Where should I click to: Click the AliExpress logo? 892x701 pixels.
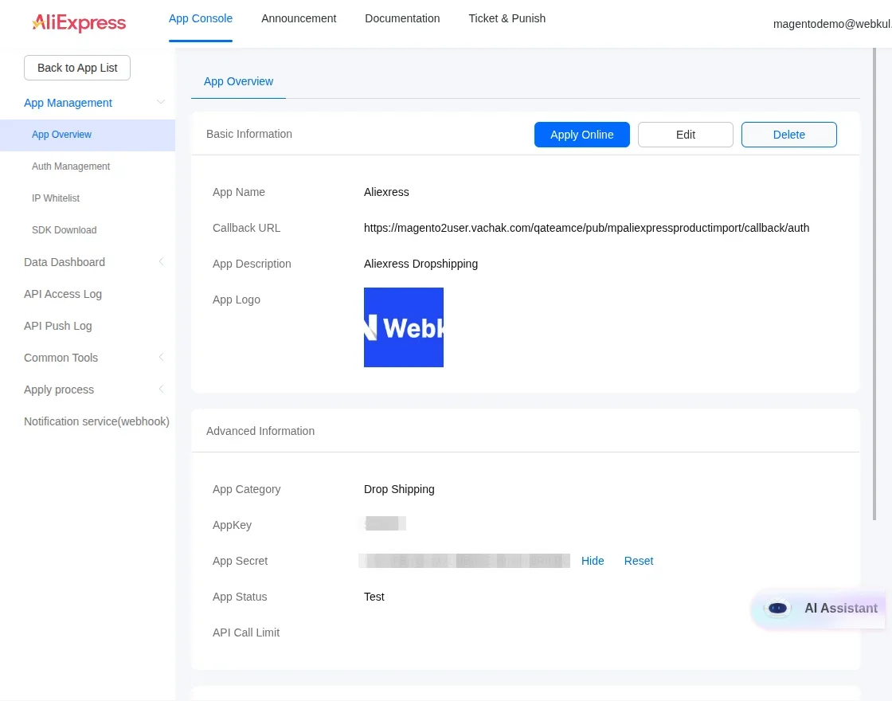(x=79, y=23)
